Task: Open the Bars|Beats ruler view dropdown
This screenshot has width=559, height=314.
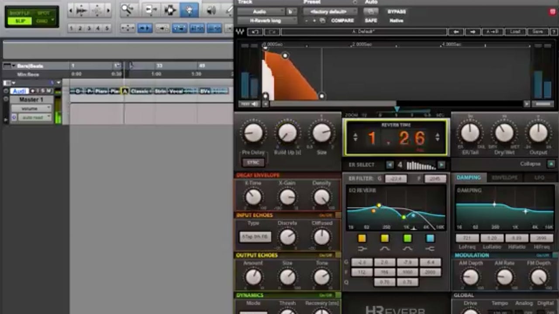Action: click(x=13, y=66)
